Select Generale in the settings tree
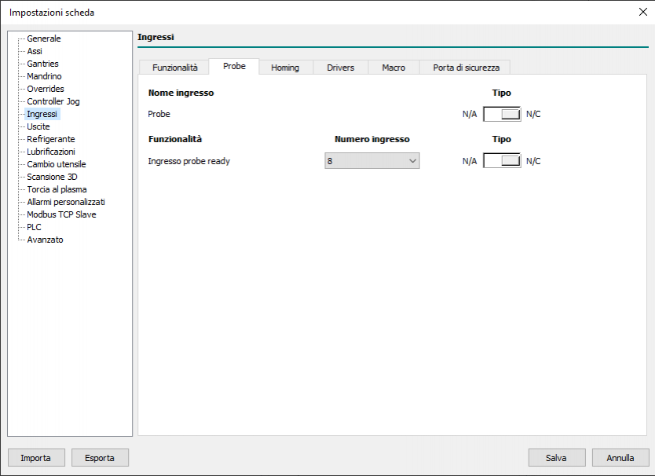The width and height of the screenshot is (655, 476). (x=44, y=38)
